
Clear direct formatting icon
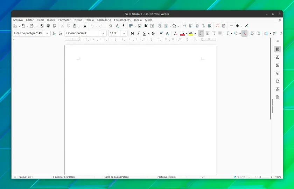coord(175,33)
